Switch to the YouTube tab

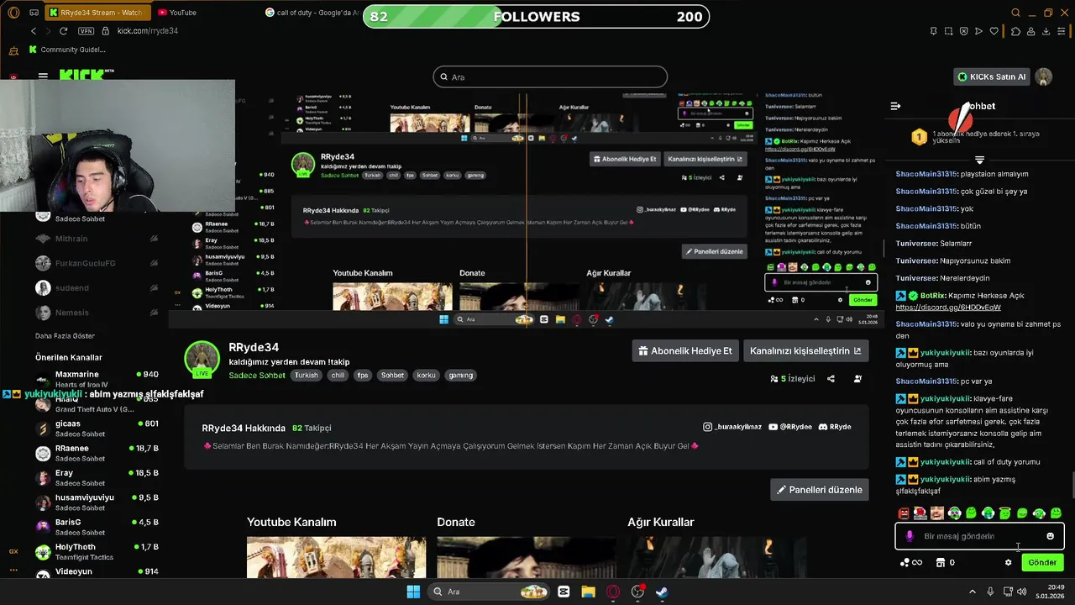pos(182,13)
